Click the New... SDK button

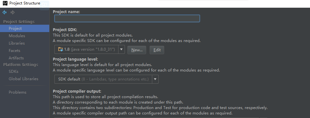click(x=137, y=50)
